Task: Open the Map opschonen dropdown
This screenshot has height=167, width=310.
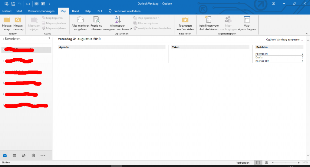Action: (146, 18)
